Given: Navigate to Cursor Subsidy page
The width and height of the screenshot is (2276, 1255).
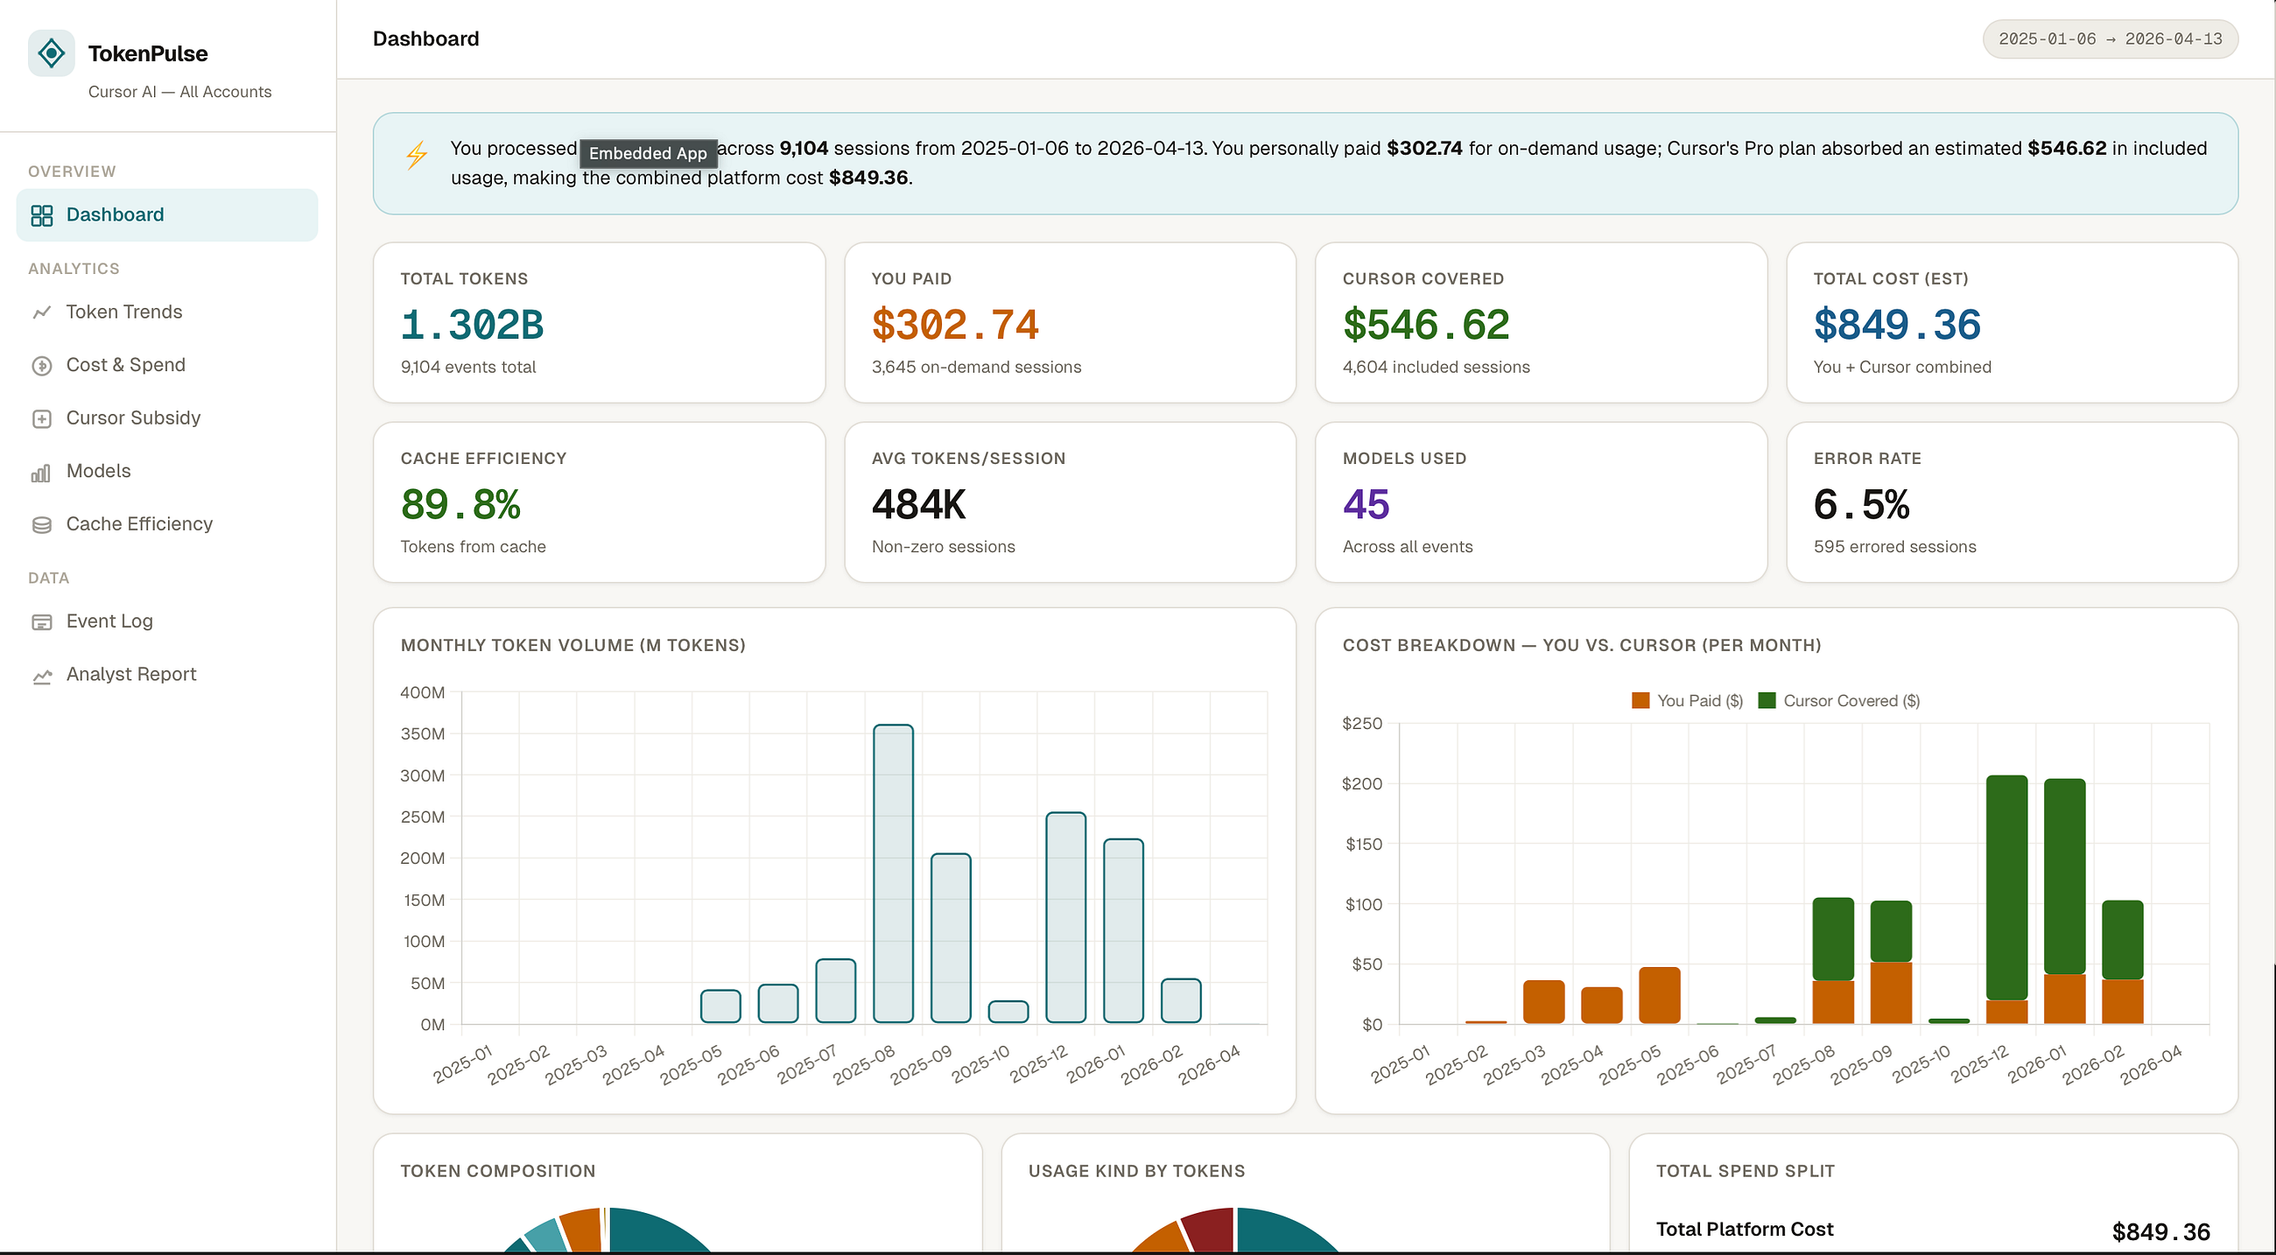Looking at the screenshot, I should tap(167, 417).
